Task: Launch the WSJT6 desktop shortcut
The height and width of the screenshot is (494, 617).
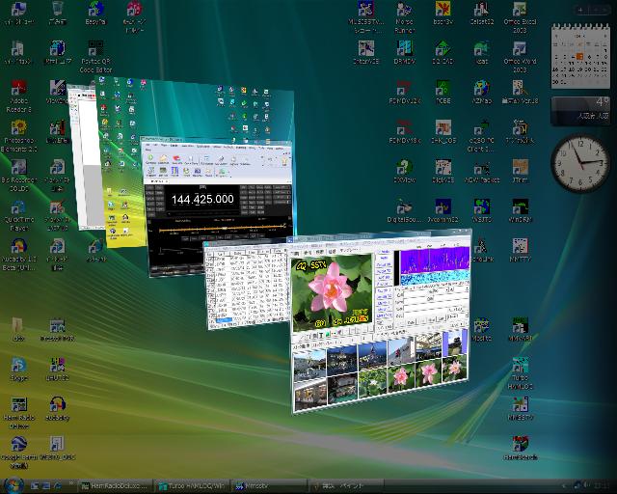Action: tap(482, 210)
